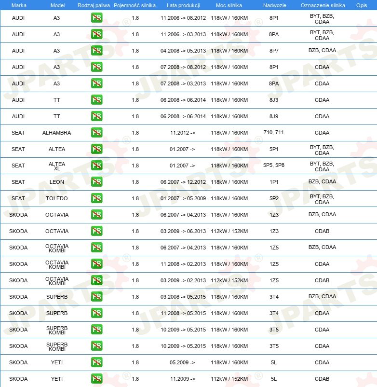Click fuel icon in Skoda Superb BZB, CDAA row
The image size is (377, 387).
tap(96, 297)
